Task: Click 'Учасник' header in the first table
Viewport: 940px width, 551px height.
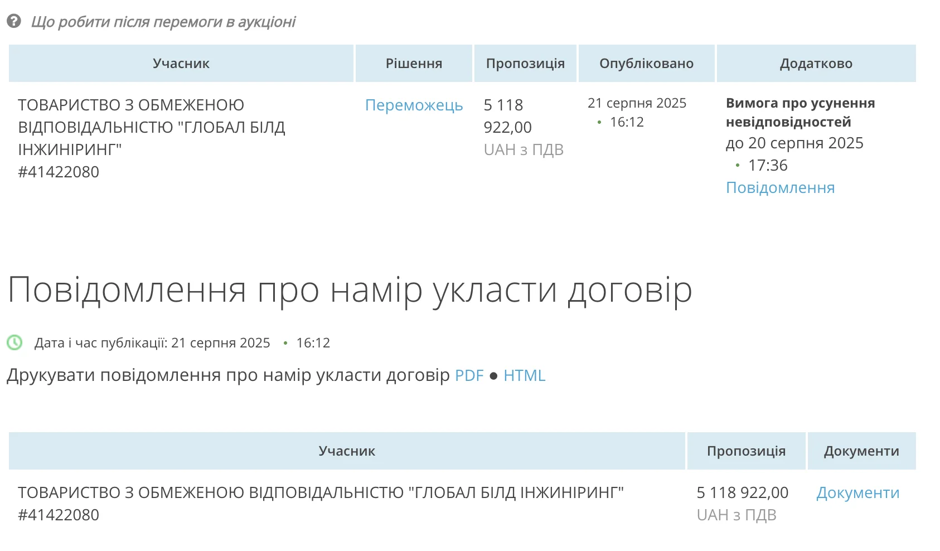Action: pyautogui.click(x=181, y=64)
